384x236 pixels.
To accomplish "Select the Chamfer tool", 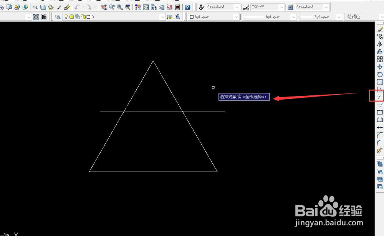I will point(380,135).
